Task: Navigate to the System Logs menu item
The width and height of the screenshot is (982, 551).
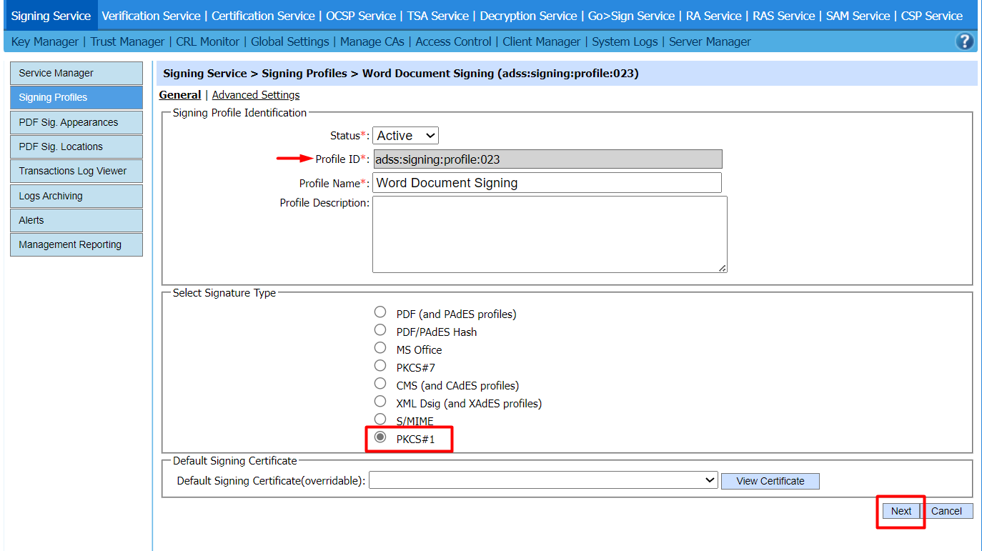Action: click(x=625, y=41)
